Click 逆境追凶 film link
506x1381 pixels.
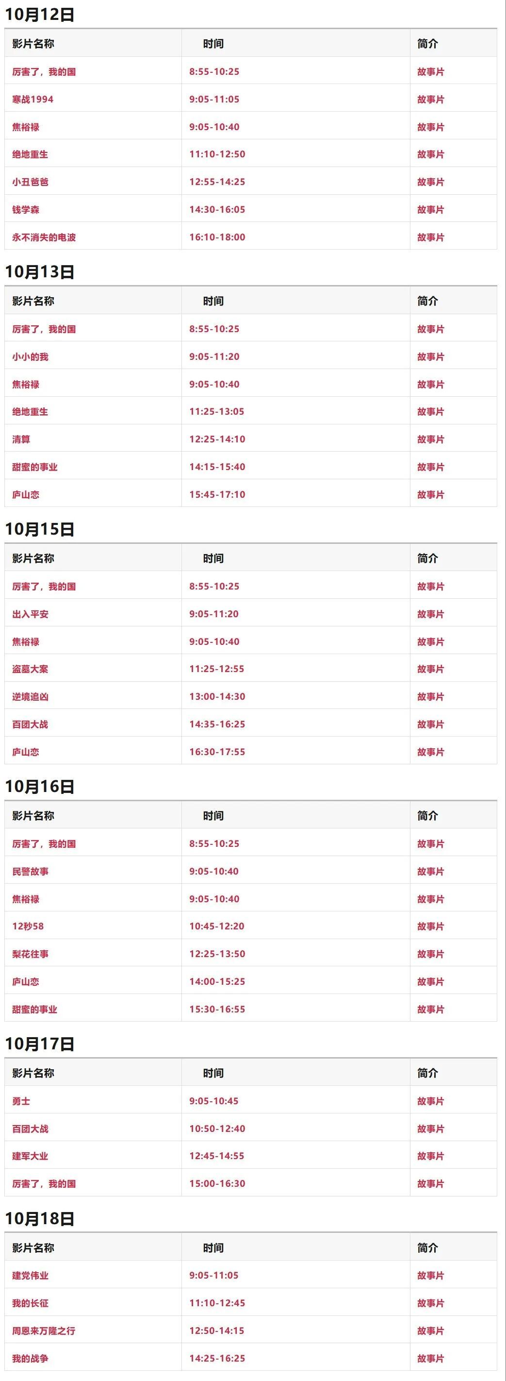tap(30, 696)
